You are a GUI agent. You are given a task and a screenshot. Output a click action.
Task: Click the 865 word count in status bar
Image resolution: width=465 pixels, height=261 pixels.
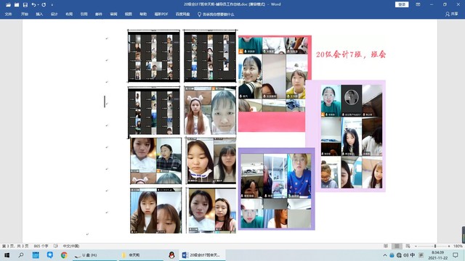[41, 246]
